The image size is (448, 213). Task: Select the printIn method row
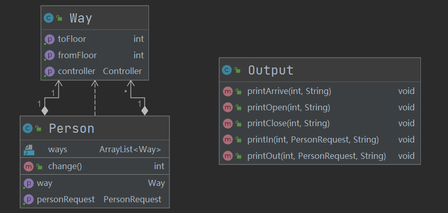[x=312, y=139]
